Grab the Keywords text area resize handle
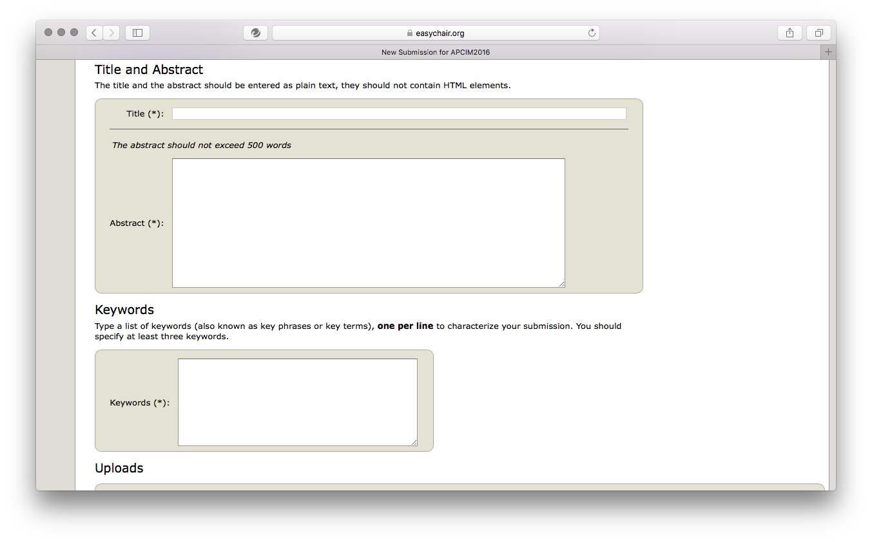This screenshot has width=872, height=542. pyautogui.click(x=414, y=442)
